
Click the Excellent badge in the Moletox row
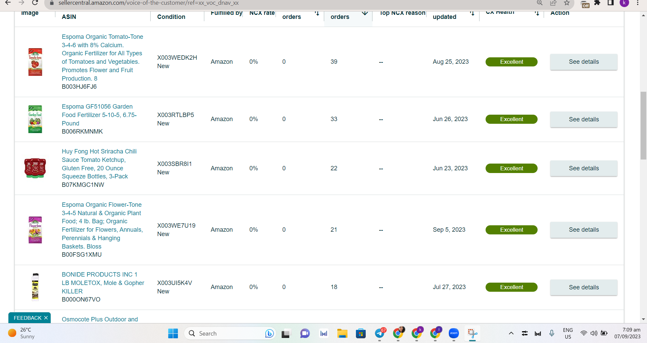(511, 287)
